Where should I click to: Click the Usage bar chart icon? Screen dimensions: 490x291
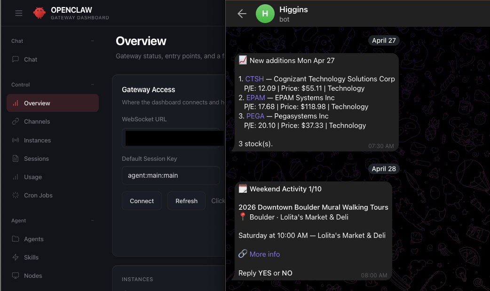click(16, 177)
